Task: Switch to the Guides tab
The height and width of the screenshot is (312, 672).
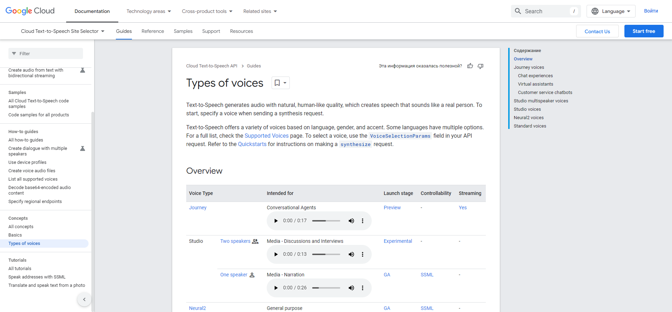Action: tap(124, 31)
